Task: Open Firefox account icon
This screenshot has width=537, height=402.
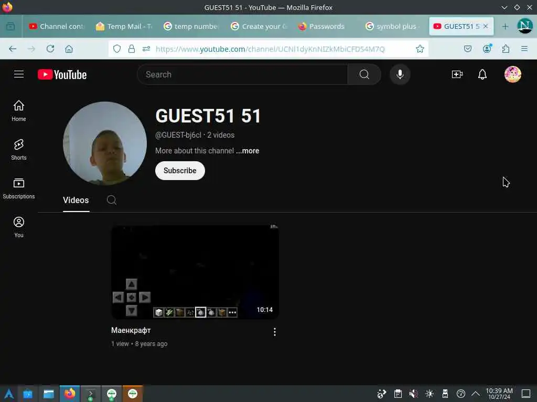Action: coord(487,49)
